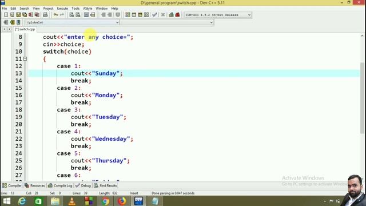Open the Compiler bottom panel tab
This screenshot has width=366, height=206.
12,185
